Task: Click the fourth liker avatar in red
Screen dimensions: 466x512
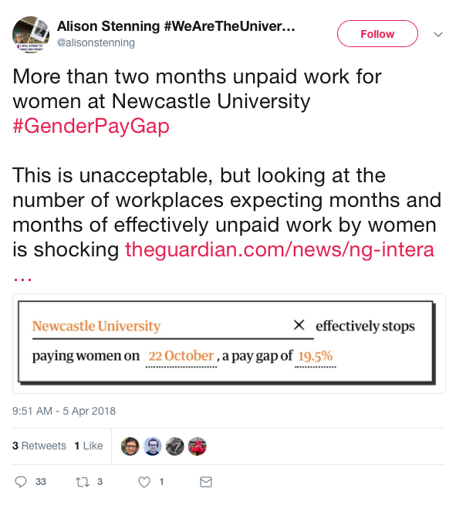Action: click(x=197, y=446)
